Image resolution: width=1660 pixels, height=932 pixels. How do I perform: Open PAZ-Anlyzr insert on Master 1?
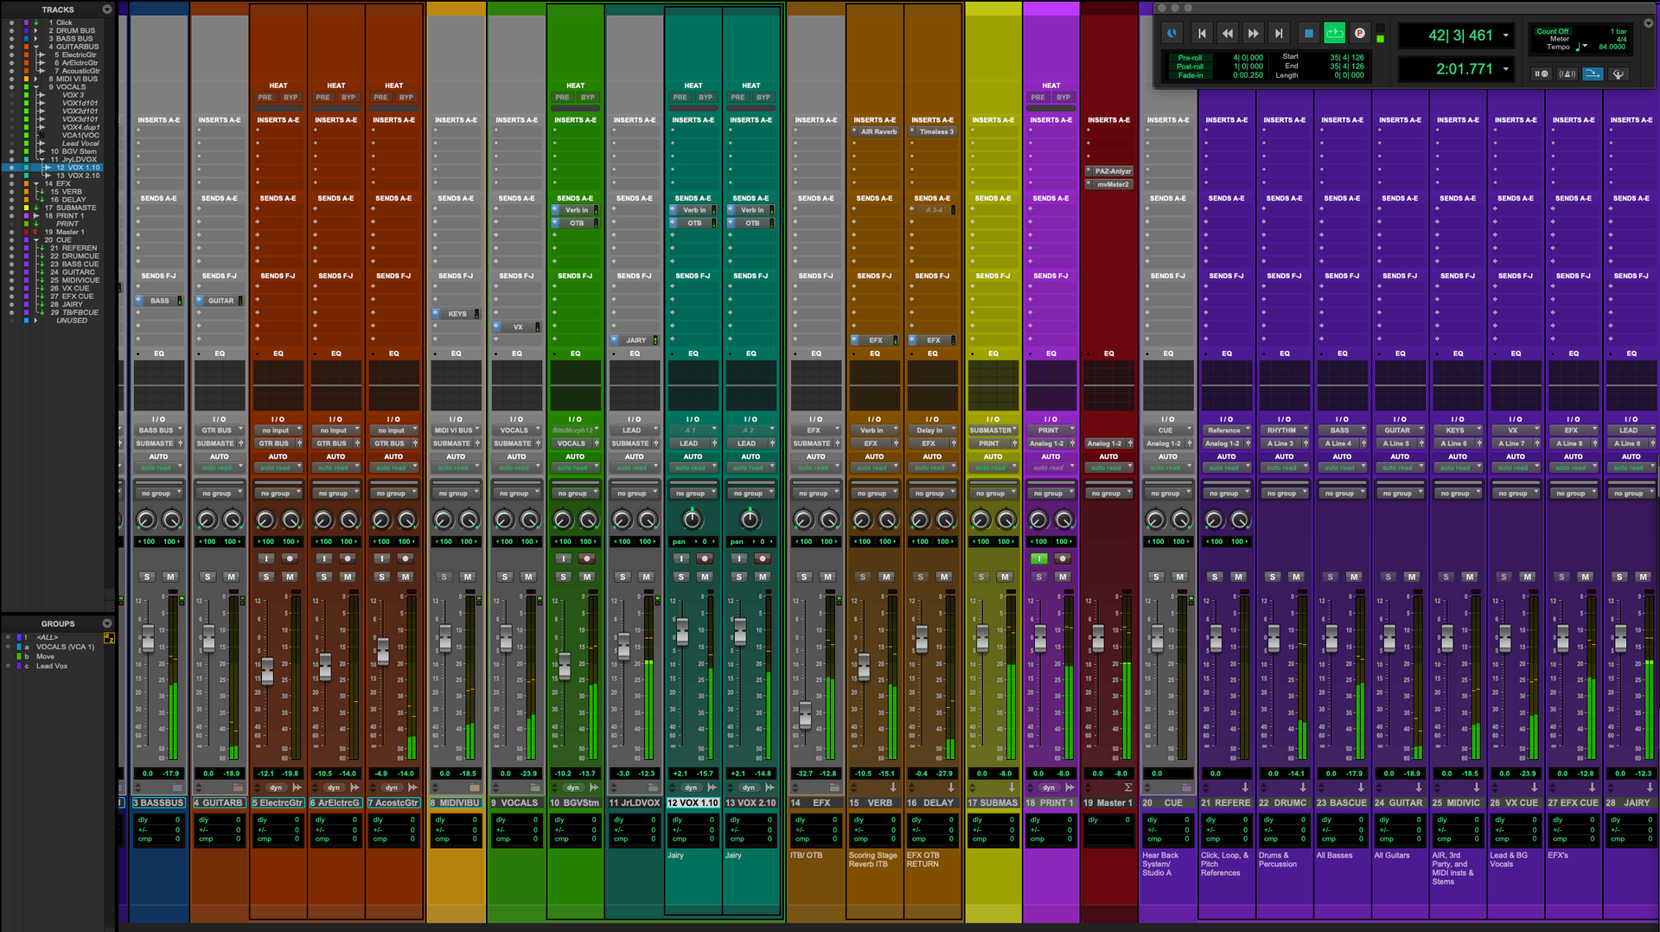pos(1112,171)
